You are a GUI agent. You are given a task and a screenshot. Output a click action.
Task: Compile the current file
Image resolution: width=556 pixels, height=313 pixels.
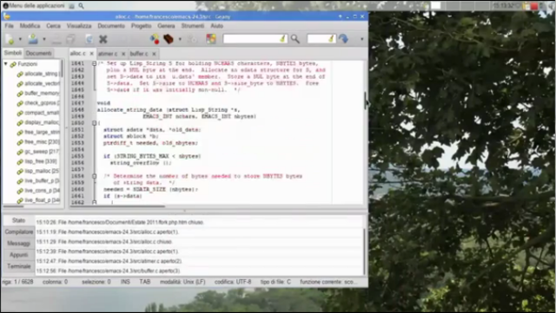[x=155, y=39]
